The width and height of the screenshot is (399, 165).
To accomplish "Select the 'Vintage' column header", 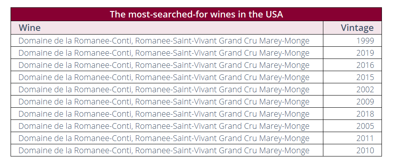I will pos(357,28).
